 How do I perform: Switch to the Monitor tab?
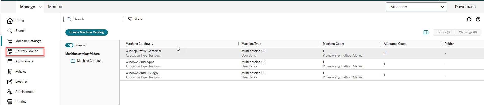(55, 7)
